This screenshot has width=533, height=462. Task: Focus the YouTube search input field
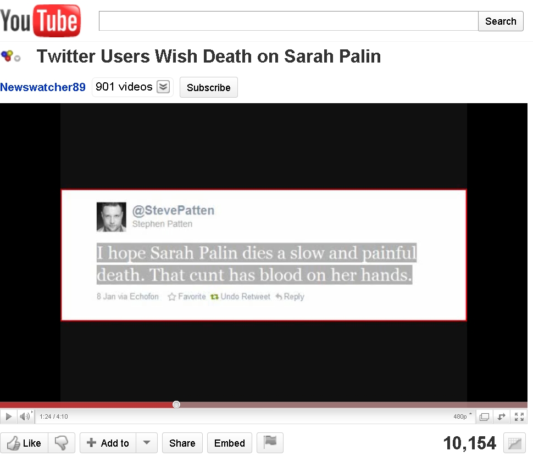pyautogui.click(x=288, y=21)
